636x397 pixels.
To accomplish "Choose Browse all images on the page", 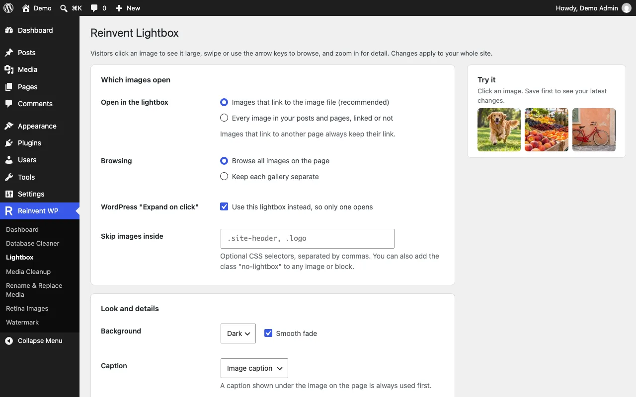I will [224, 161].
